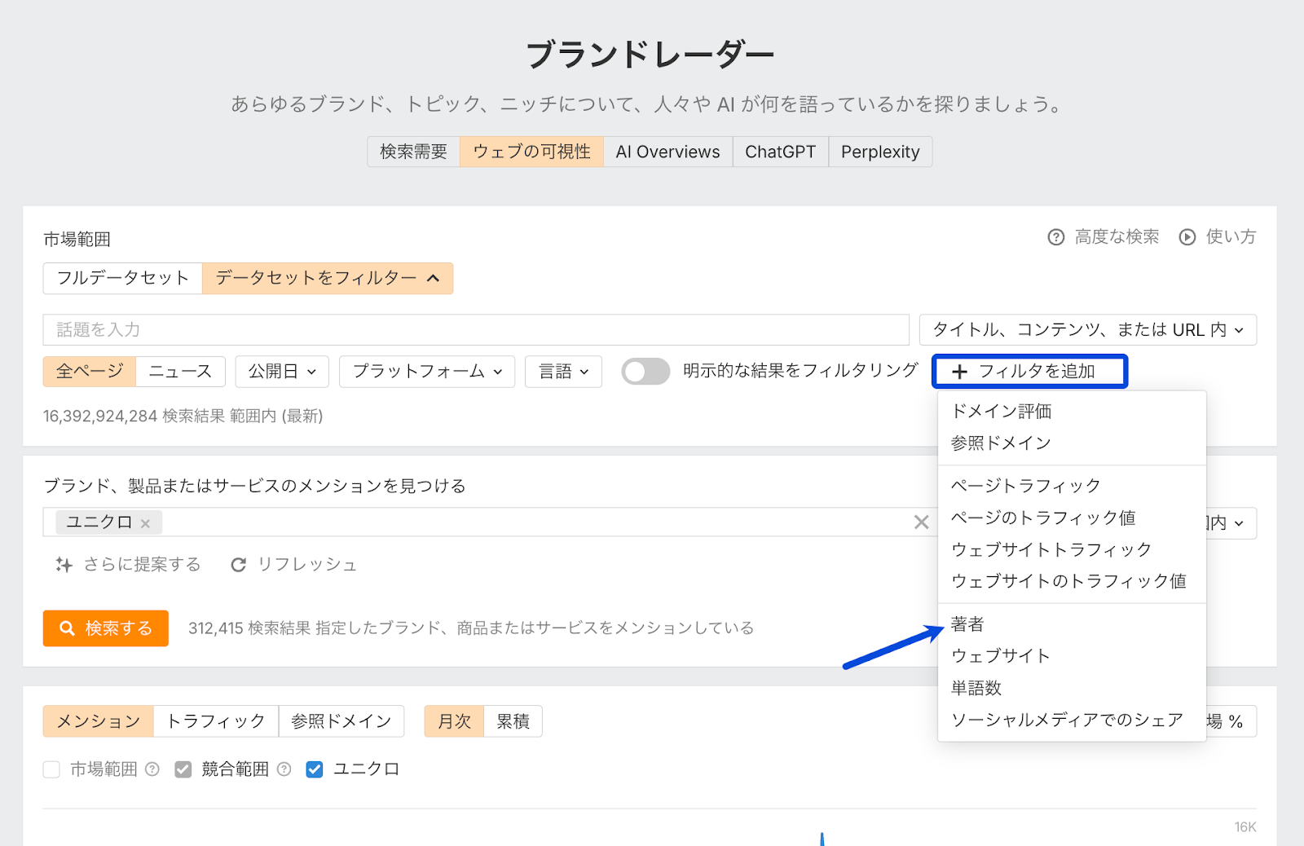This screenshot has width=1304, height=846.
Task: Click the sparkle icon for さらに提案する
Action: [x=64, y=565]
